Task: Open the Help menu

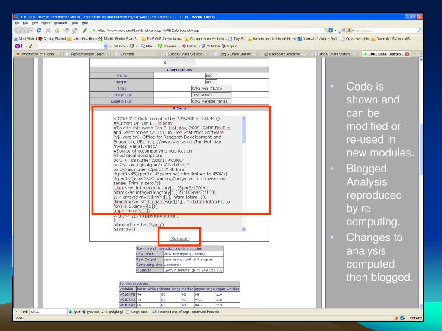Action: click(85, 23)
